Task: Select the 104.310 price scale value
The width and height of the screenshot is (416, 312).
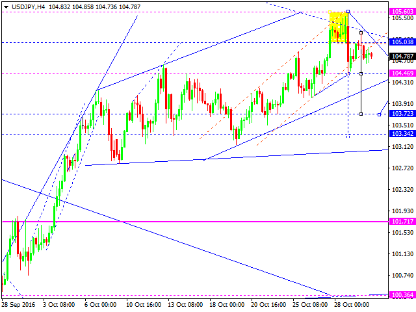Action: click(403, 83)
